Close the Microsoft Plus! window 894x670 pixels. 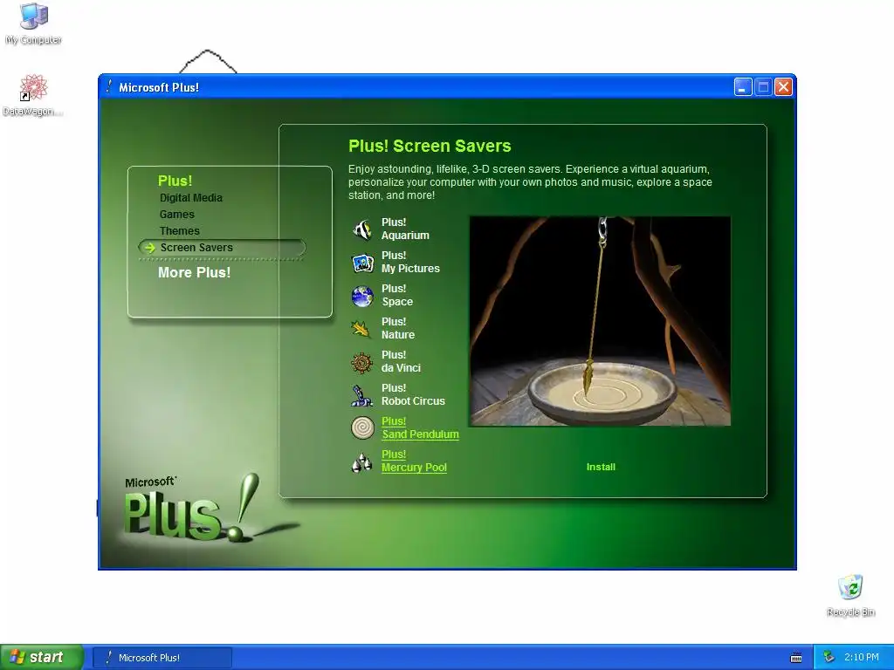point(784,87)
